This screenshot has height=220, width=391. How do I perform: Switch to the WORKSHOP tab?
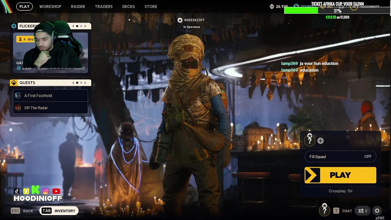pos(50,6)
